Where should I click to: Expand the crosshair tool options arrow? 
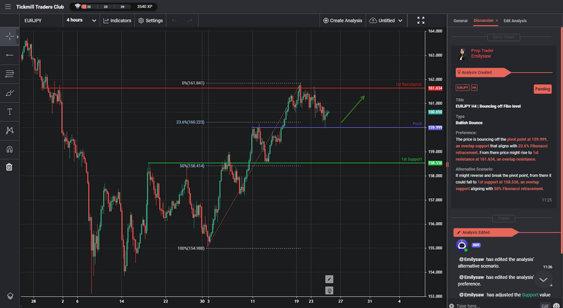[17, 36]
